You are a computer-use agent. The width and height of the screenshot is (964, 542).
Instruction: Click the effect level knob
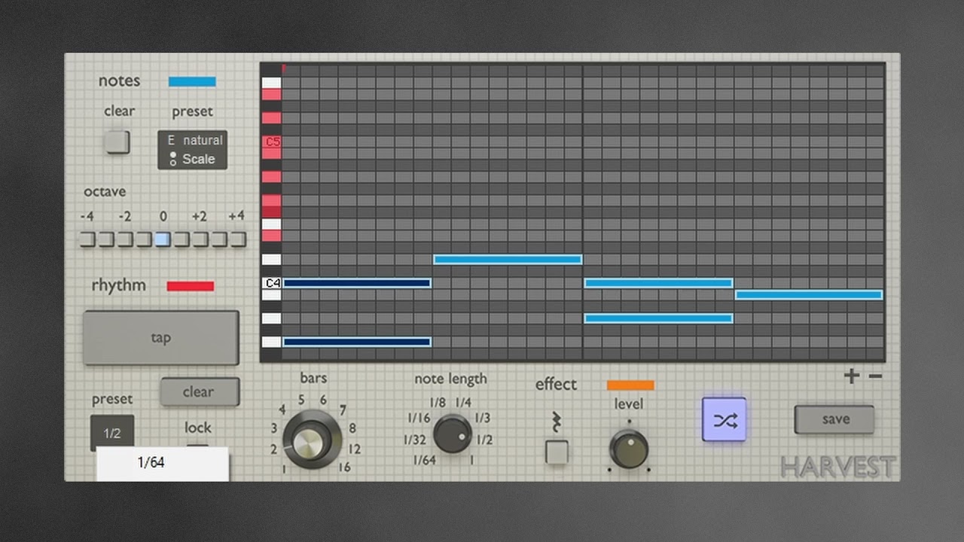click(x=629, y=449)
